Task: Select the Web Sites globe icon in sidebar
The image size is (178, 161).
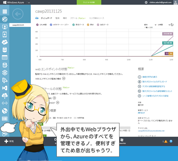Action: pyautogui.click(x=5, y=19)
